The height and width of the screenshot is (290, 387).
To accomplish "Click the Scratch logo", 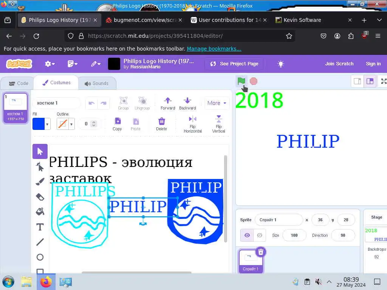I will (19, 64).
